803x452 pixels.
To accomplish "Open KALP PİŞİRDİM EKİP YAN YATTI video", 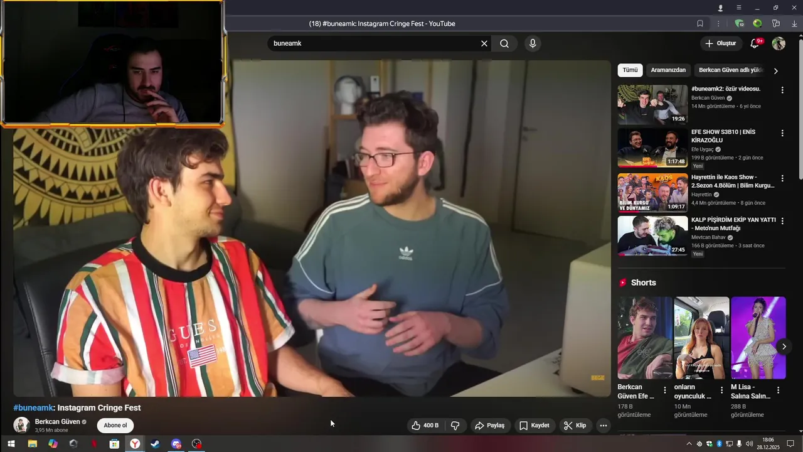I will pyautogui.click(x=652, y=236).
